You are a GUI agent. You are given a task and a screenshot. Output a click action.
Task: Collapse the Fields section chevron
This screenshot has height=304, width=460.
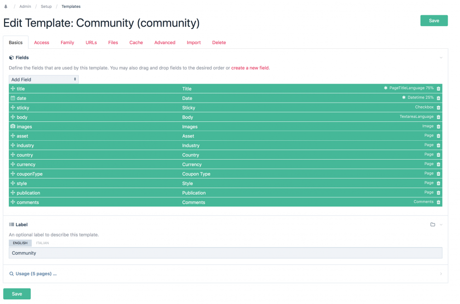(x=441, y=58)
